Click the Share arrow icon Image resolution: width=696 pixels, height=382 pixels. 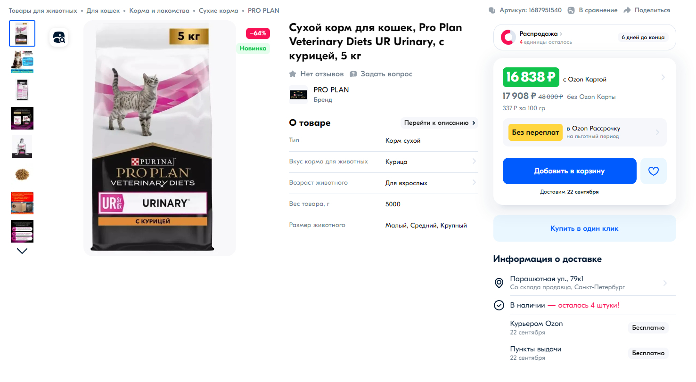(x=627, y=10)
